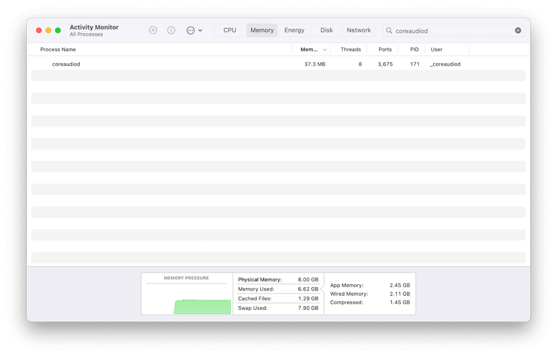
Task: Minimize the window with the yellow button
Action: pyautogui.click(x=49, y=30)
